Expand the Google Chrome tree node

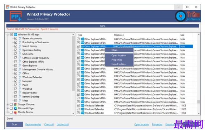point(8,105)
